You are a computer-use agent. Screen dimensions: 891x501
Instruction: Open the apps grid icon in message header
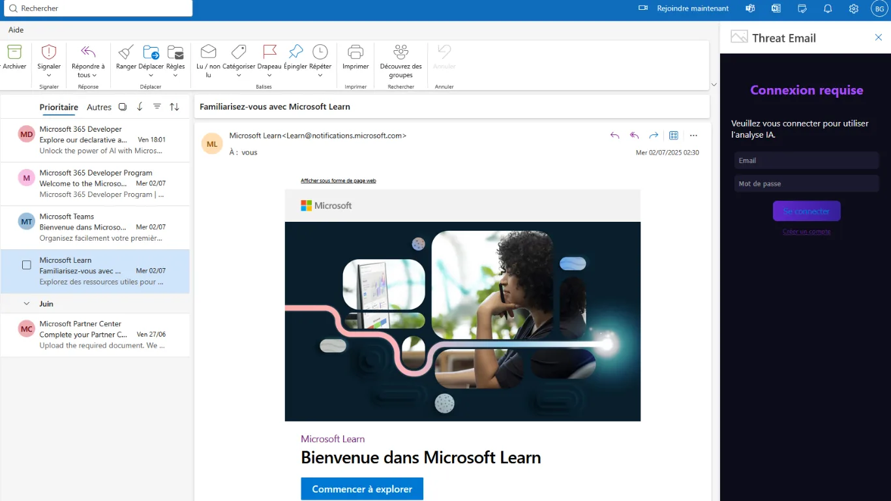pos(674,136)
